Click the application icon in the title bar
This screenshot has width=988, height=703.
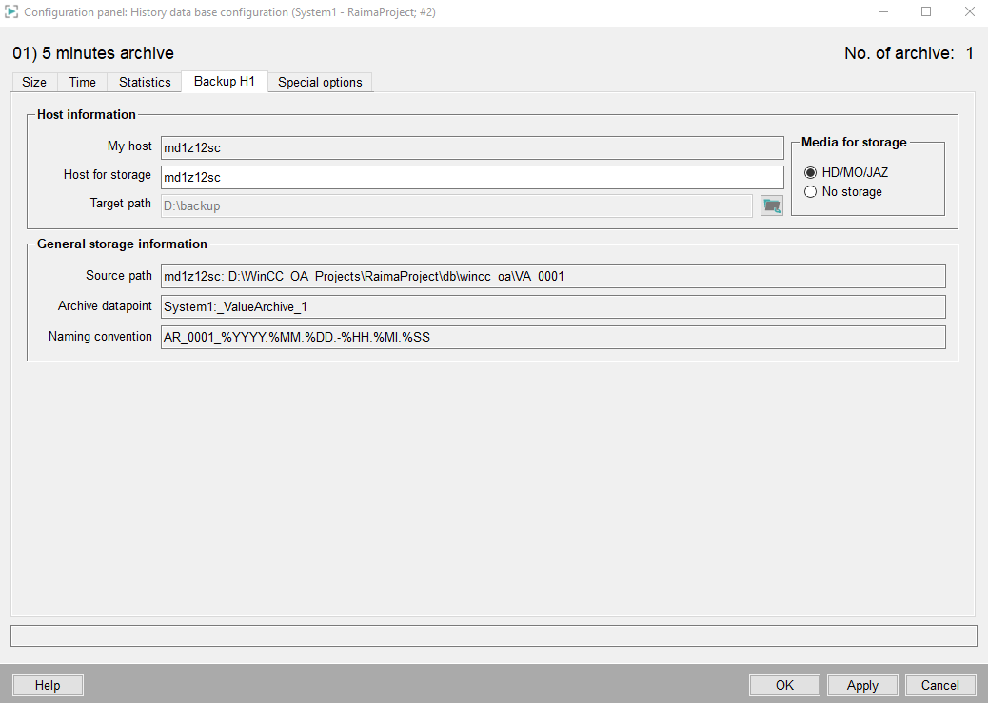coord(12,12)
